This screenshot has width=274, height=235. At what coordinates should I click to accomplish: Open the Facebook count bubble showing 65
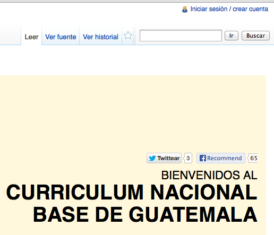click(253, 158)
